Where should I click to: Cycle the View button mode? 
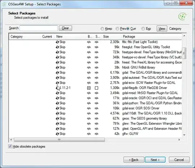coord(162,29)
